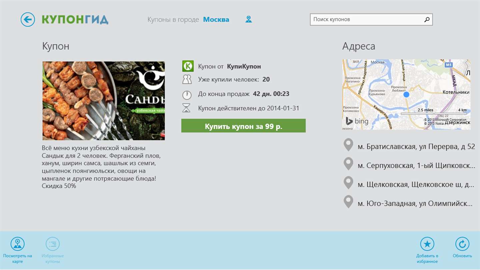Viewport: 480px width, 270px height.
Task: Open the Bing map of addresses
Action: [x=406, y=94]
